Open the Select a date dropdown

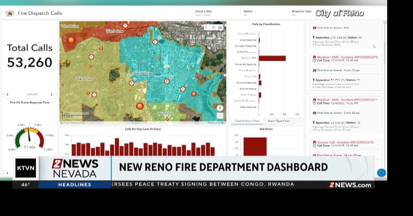[216, 13]
